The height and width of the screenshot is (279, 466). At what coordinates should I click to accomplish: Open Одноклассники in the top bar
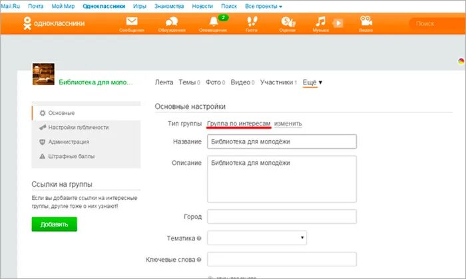click(104, 6)
